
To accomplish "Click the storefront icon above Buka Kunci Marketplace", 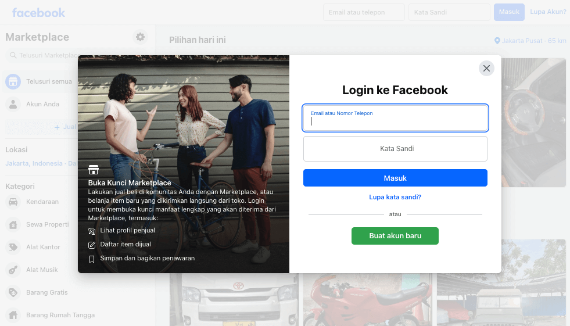I will 94,170.
